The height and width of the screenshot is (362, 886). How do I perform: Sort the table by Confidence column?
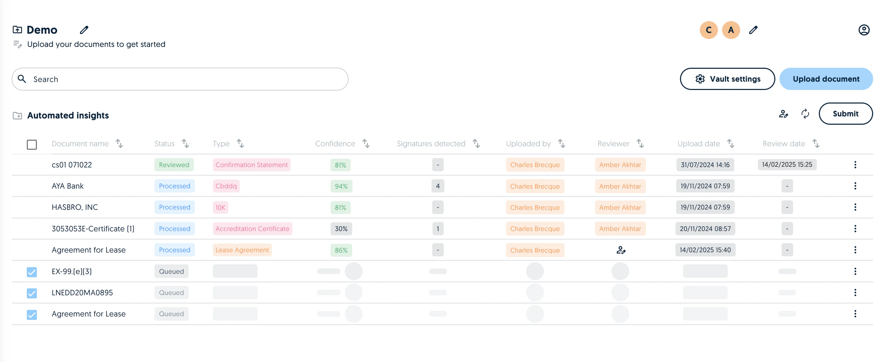(366, 143)
